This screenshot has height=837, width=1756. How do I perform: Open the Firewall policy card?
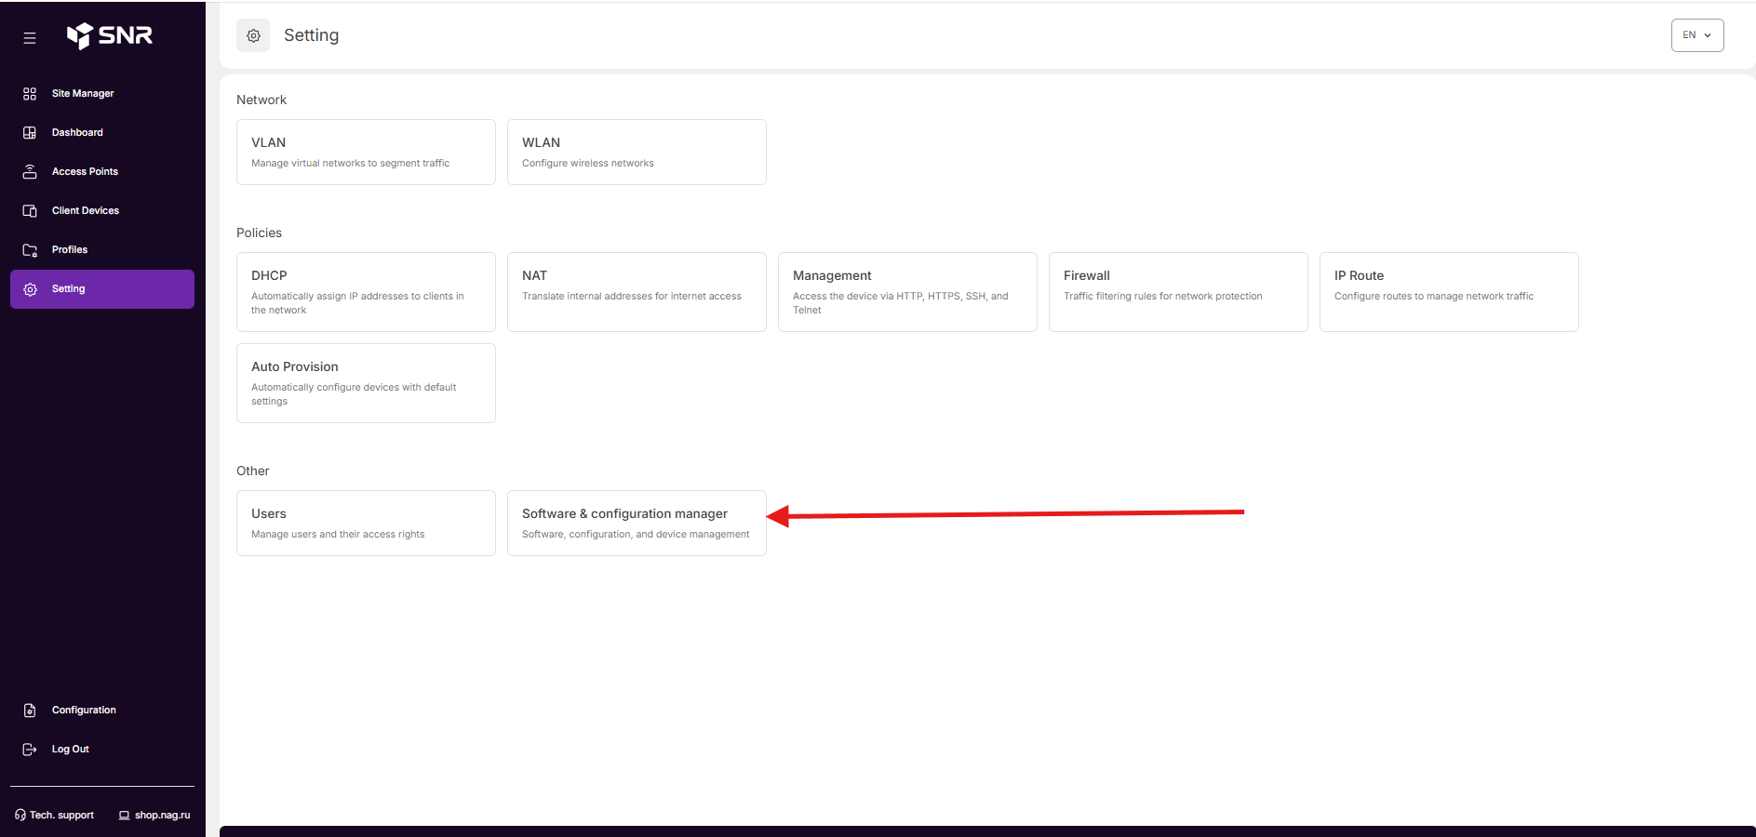[1178, 292]
